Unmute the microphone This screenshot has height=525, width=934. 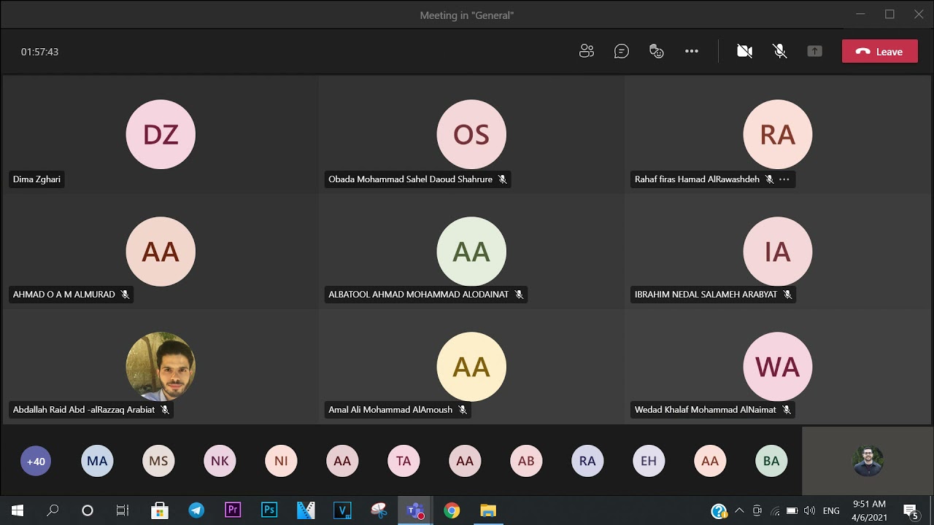pyautogui.click(x=780, y=51)
